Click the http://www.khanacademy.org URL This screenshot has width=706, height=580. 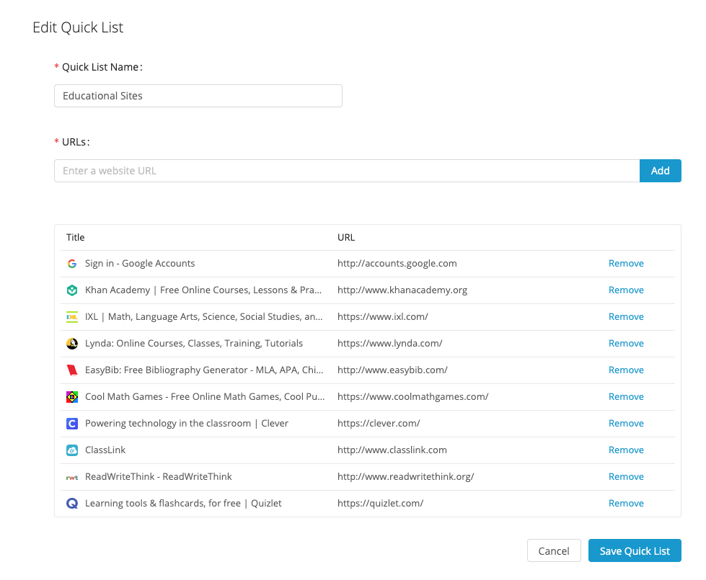coord(402,290)
